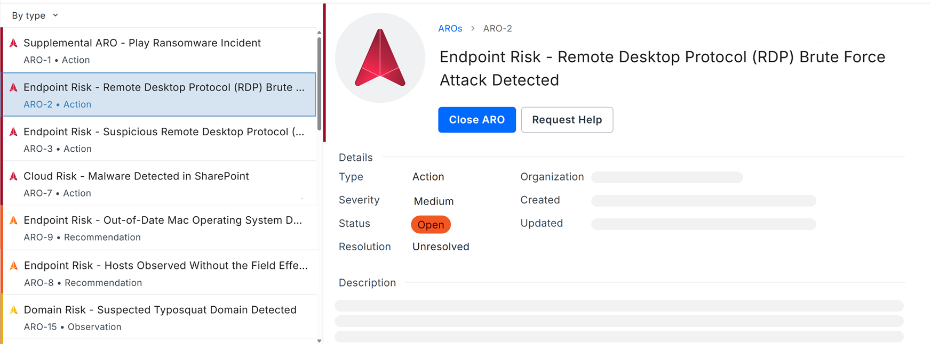
Task: Click breadcrumb chevron between AROs and ARO-2
Action: [x=473, y=28]
